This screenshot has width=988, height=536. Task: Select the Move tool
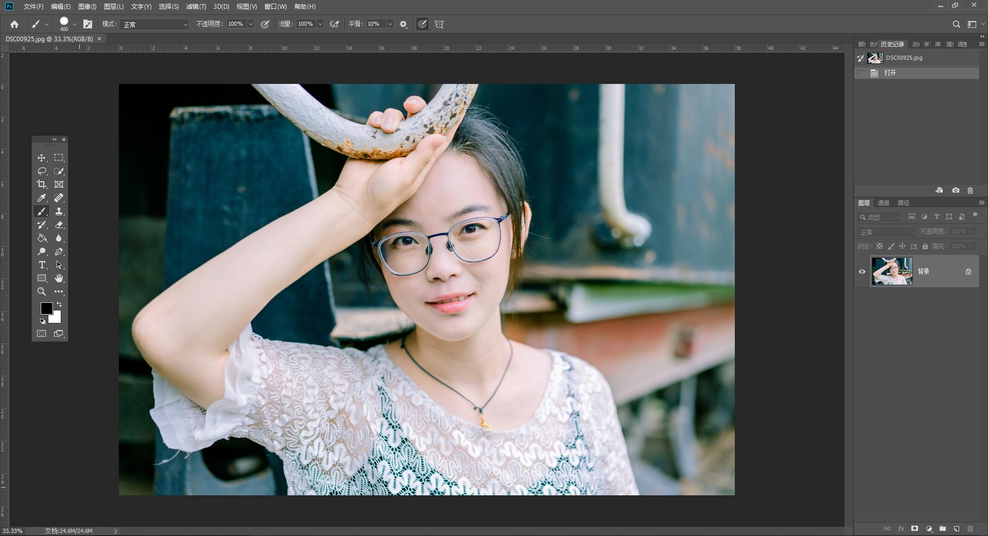coord(42,158)
